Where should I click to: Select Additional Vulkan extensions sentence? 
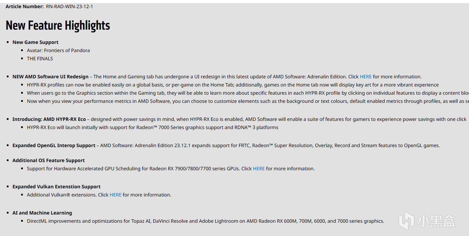pos(99,195)
